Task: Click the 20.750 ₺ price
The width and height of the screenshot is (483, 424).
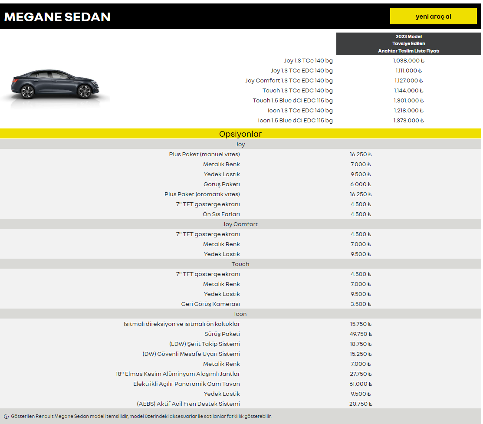Action: point(361,404)
